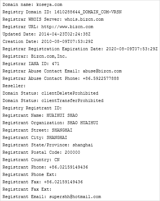Click the Expiration Date 2020-08-09 value

[132, 49]
